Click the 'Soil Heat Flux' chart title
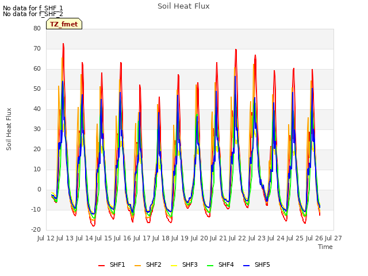 [183, 6]
